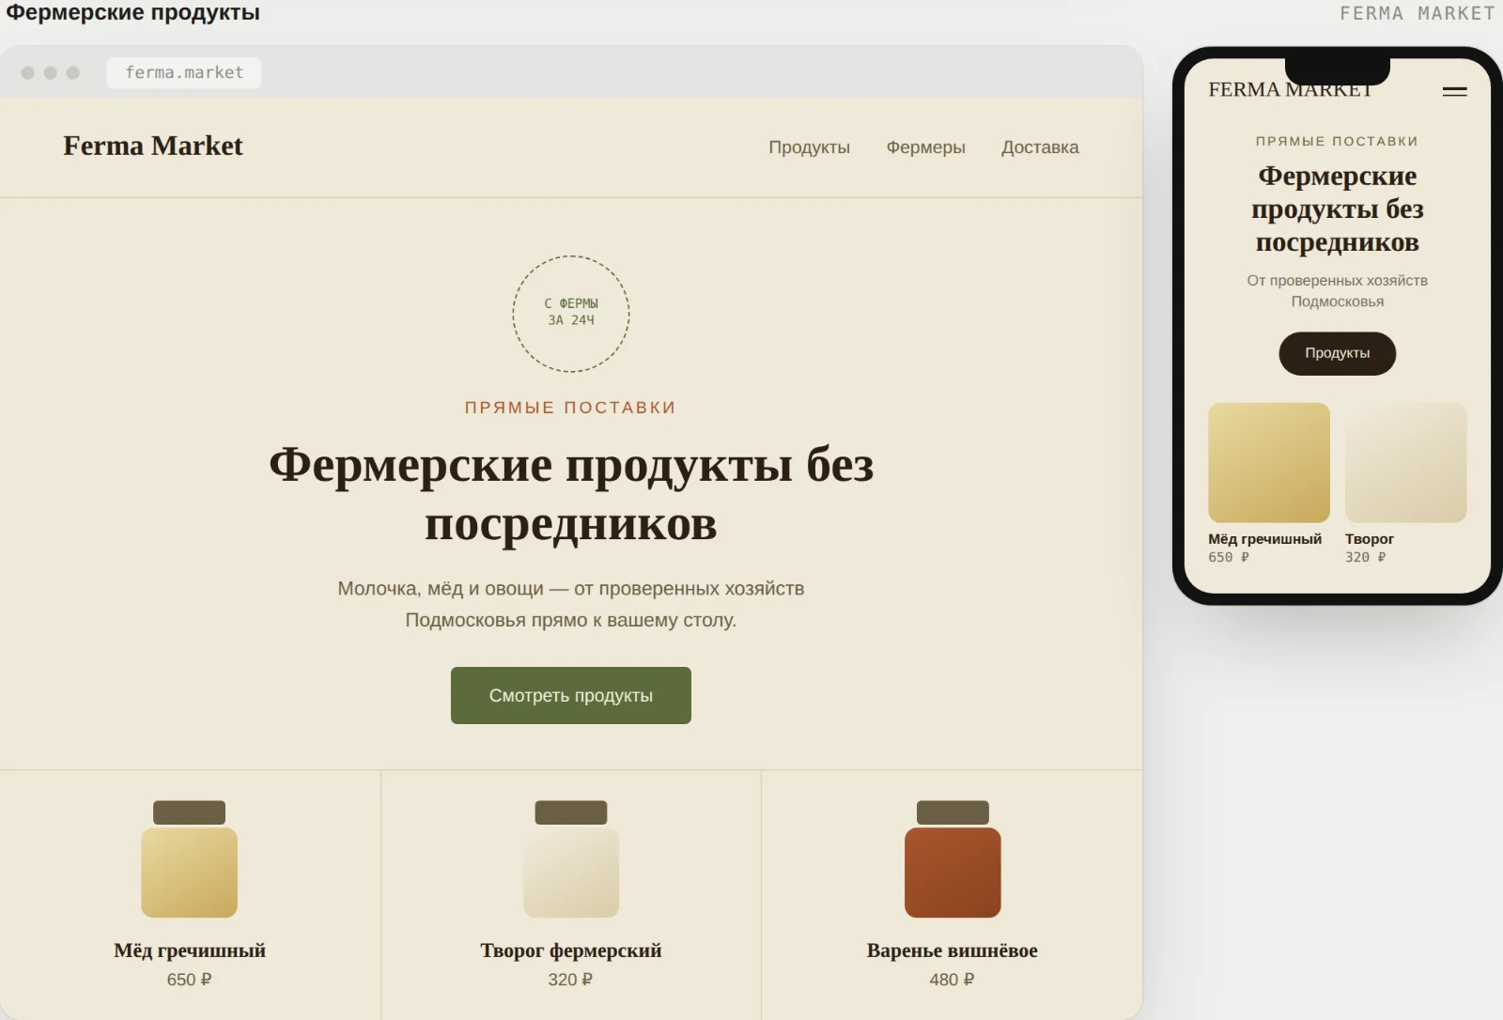1503x1020 pixels.
Task: Open the 'Творог фермерский' product title
Action: [x=571, y=950]
